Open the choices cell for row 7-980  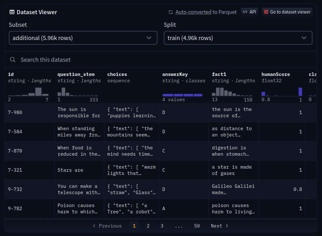click(x=132, y=112)
